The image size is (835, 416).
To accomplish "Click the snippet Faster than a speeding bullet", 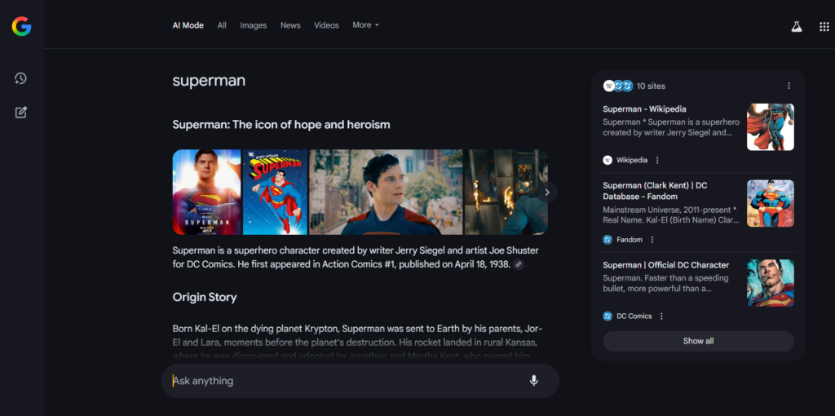I will (x=665, y=283).
